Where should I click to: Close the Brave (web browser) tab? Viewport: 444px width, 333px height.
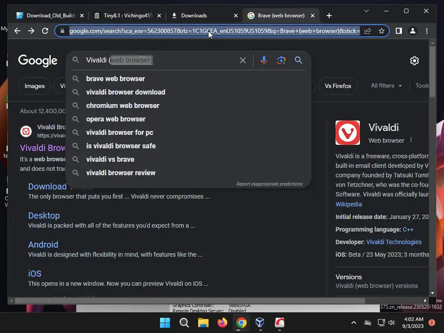(313, 16)
